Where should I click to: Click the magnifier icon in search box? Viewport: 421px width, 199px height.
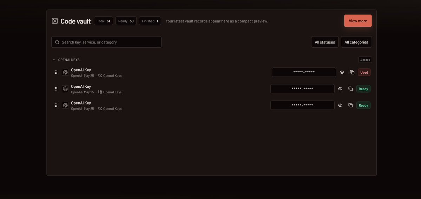[x=57, y=42]
